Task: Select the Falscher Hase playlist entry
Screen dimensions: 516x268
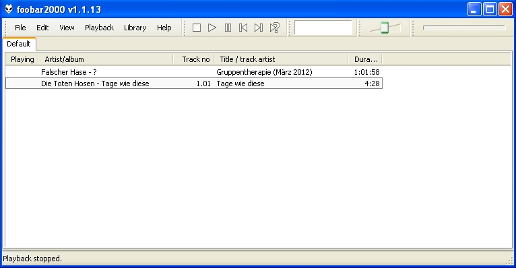Action: click(194, 72)
